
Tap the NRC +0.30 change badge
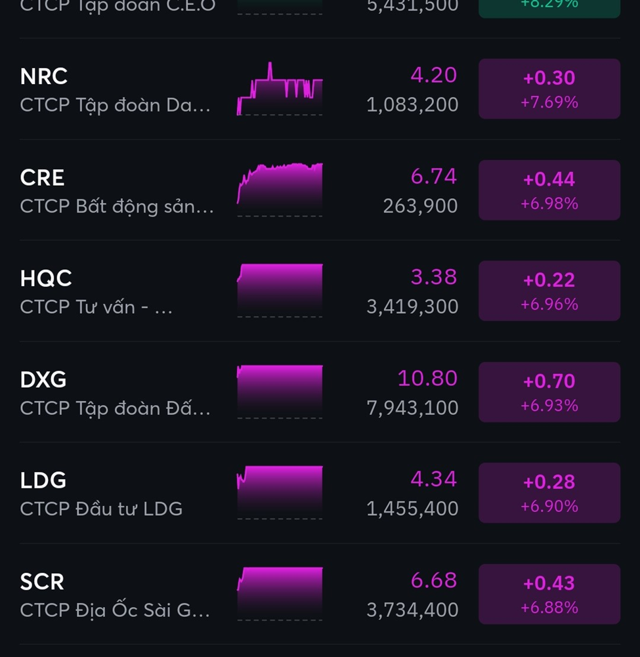coord(549,89)
